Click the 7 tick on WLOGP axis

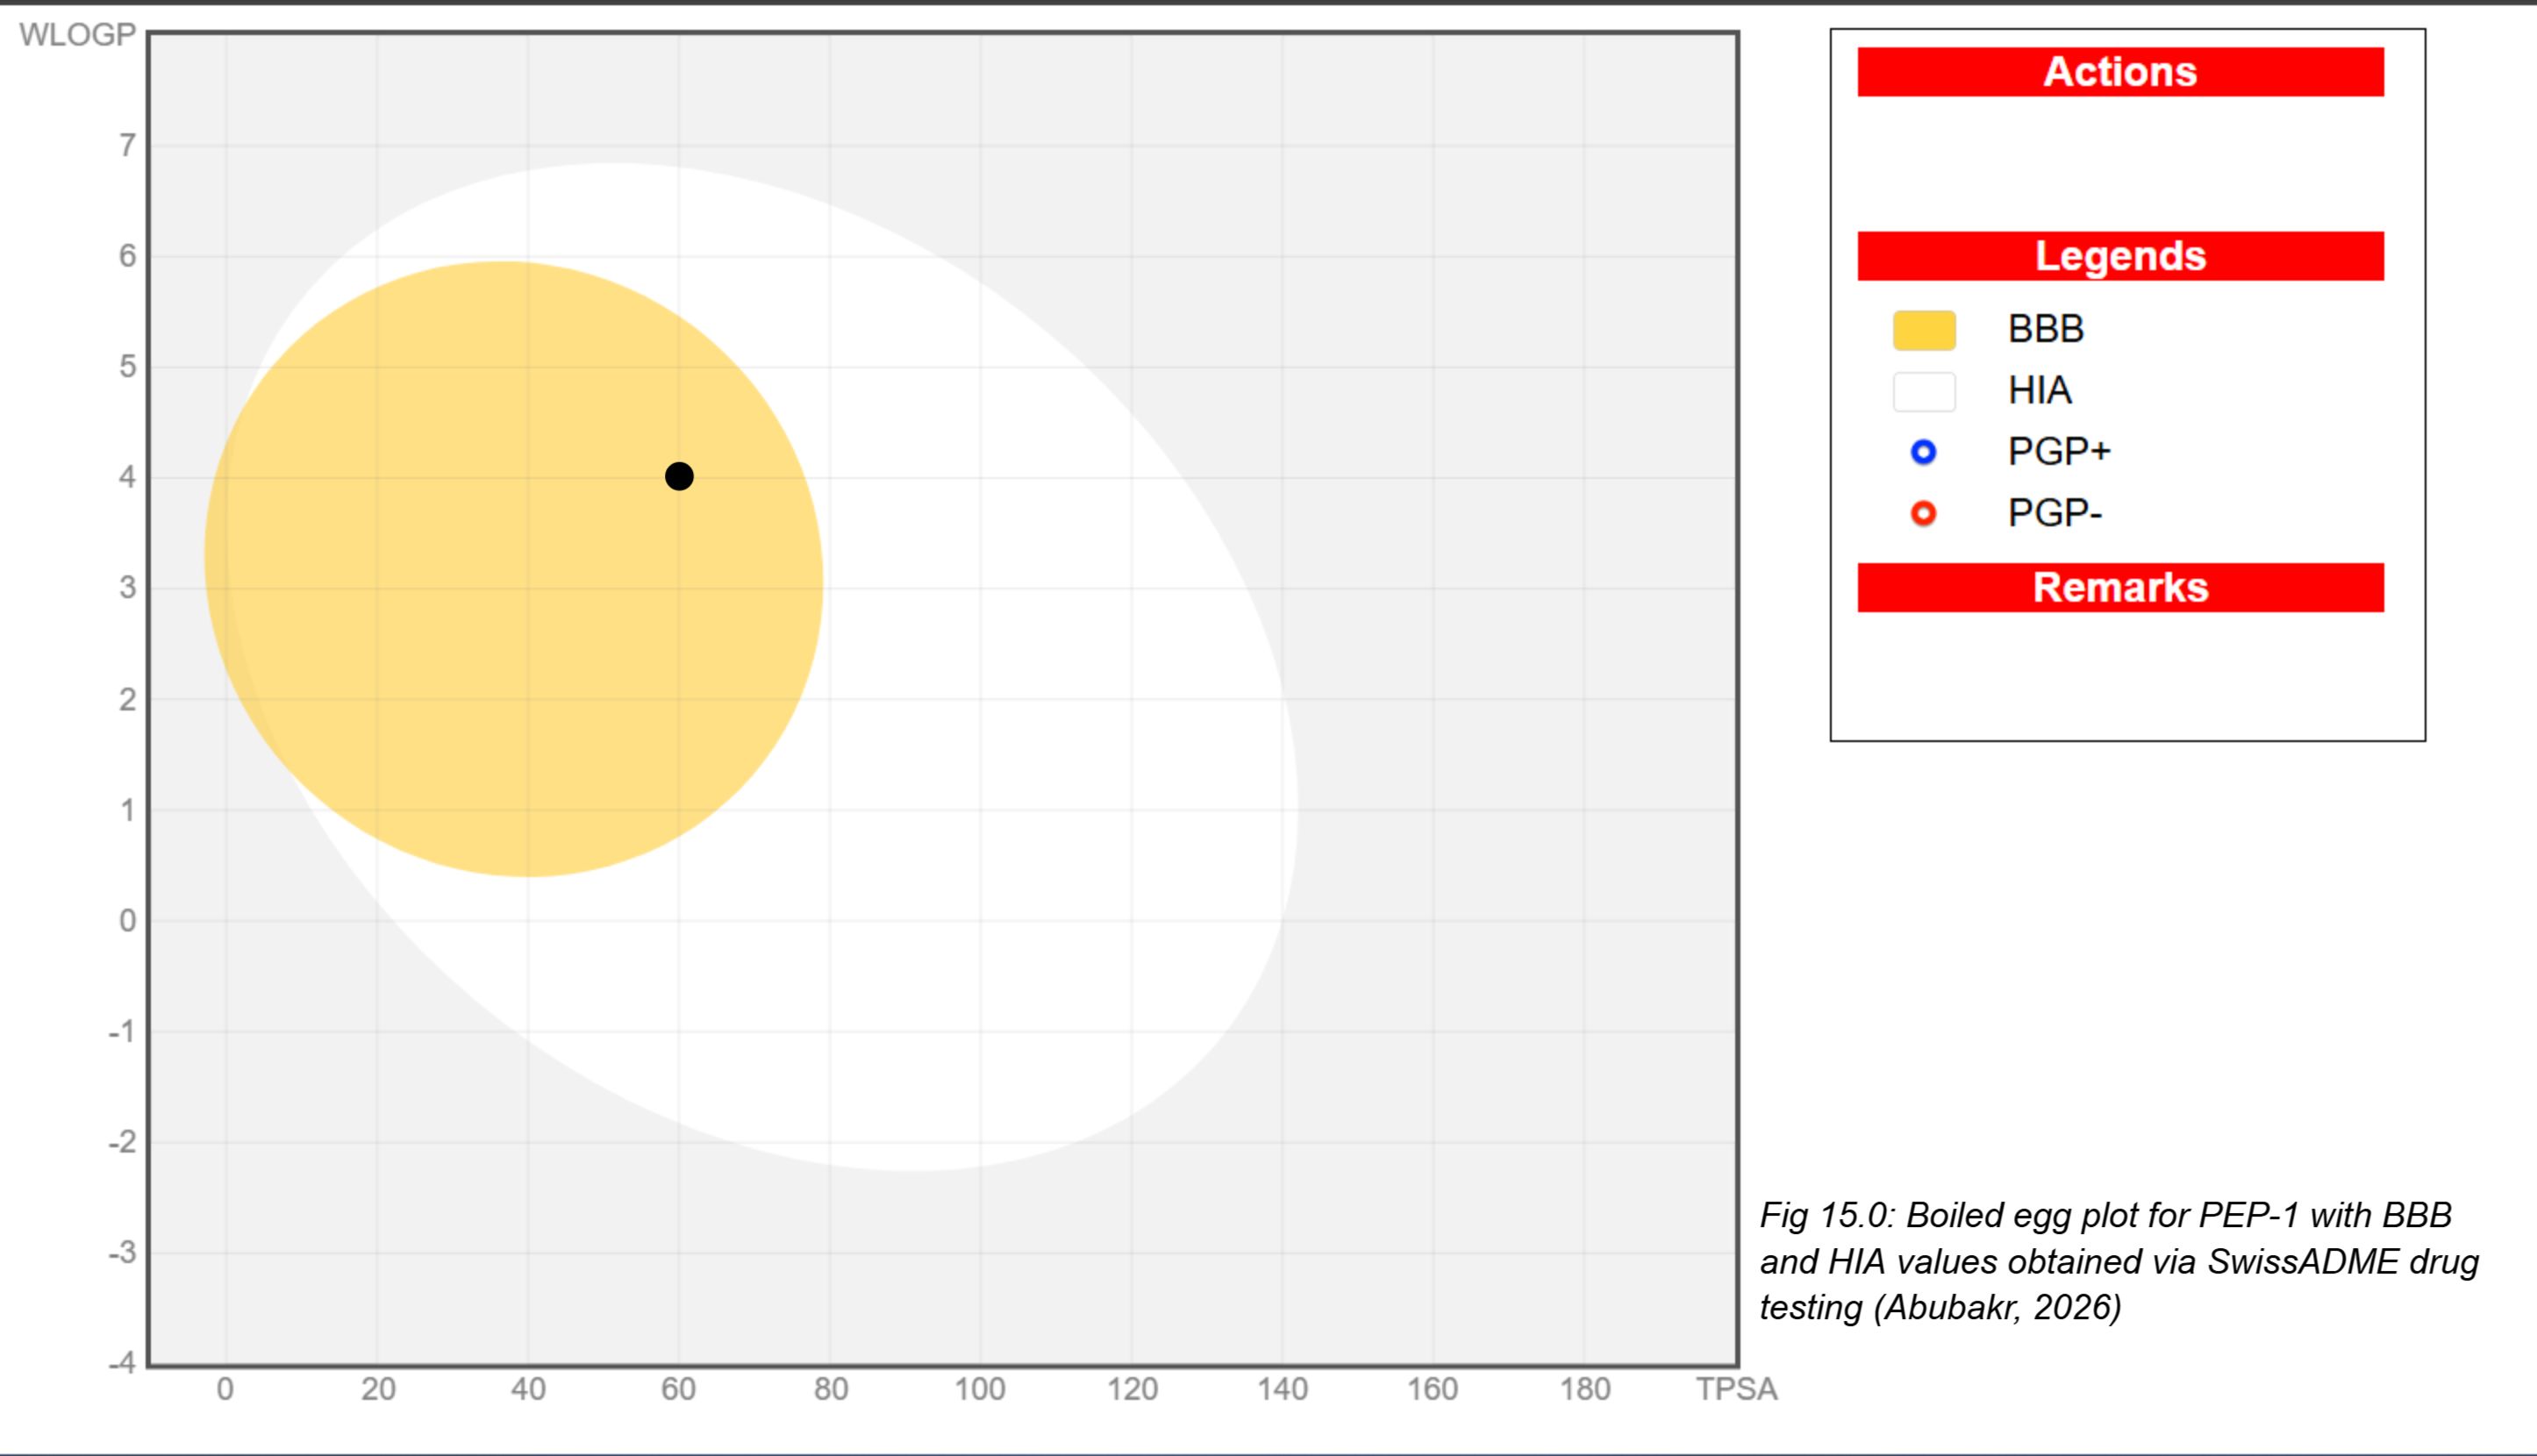click(127, 146)
